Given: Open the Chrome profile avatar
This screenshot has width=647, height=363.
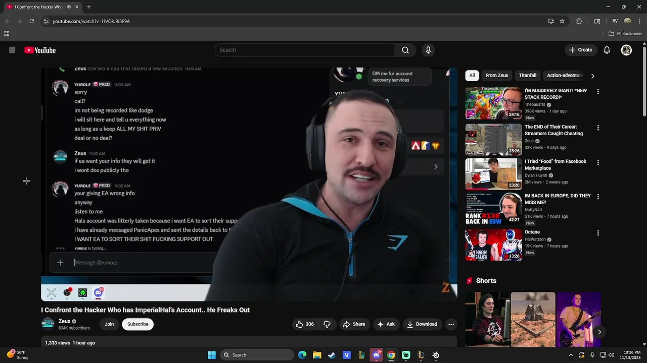Looking at the screenshot, I should [x=627, y=21].
